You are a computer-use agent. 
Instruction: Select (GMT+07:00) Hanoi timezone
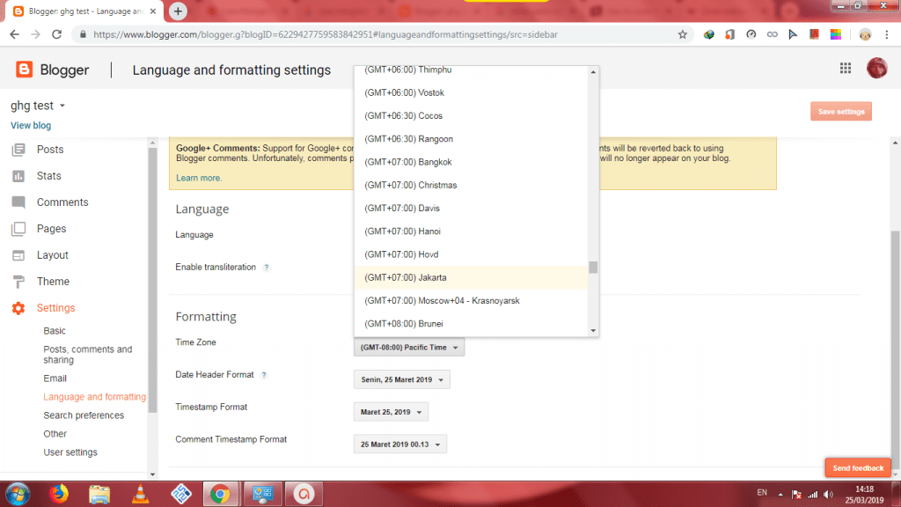(x=472, y=231)
